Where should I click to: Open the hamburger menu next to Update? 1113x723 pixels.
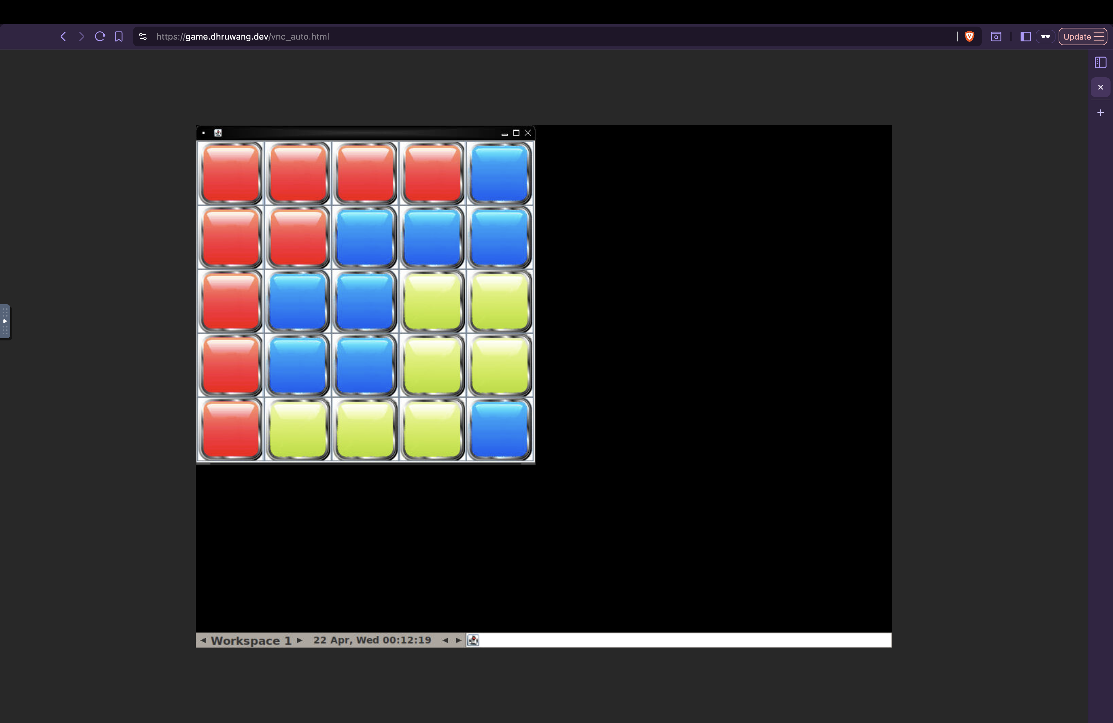(1099, 36)
